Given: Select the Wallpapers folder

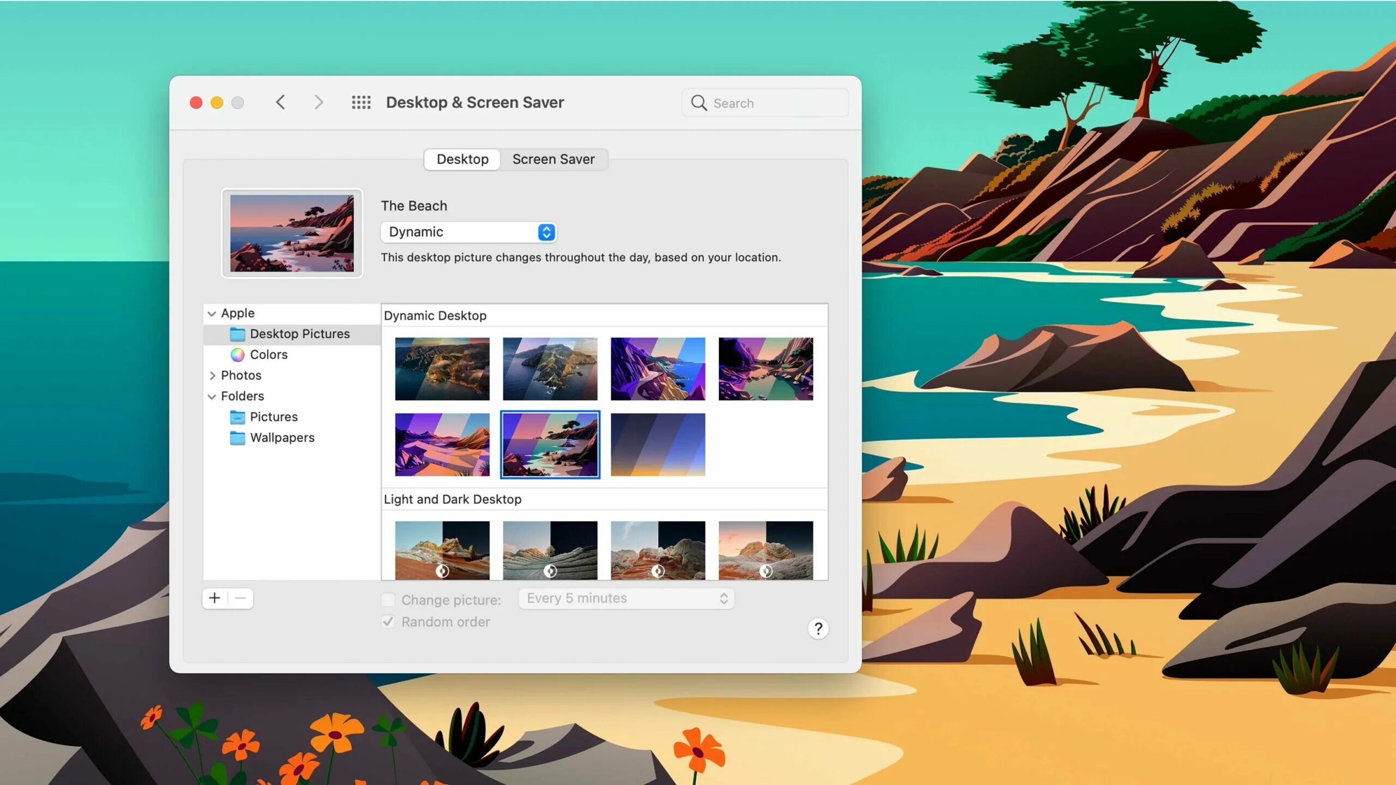Looking at the screenshot, I should pos(281,438).
